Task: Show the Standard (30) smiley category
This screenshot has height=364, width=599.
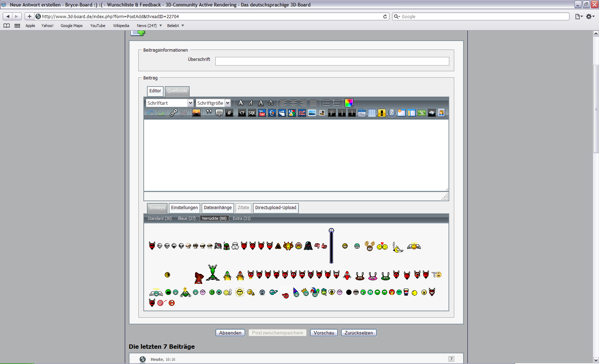Action: click(160, 218)
